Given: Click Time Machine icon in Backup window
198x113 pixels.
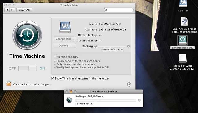Looking at the screenshot, I should click(69, 100).
